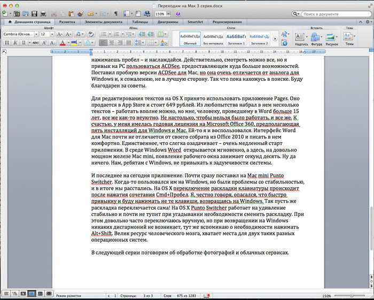Open the Рецензирование ribbon tab
This screenshot has width=374, height=300.
(x=226, y=22)
